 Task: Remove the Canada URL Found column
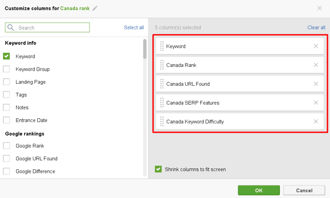[x=316, y=84]
